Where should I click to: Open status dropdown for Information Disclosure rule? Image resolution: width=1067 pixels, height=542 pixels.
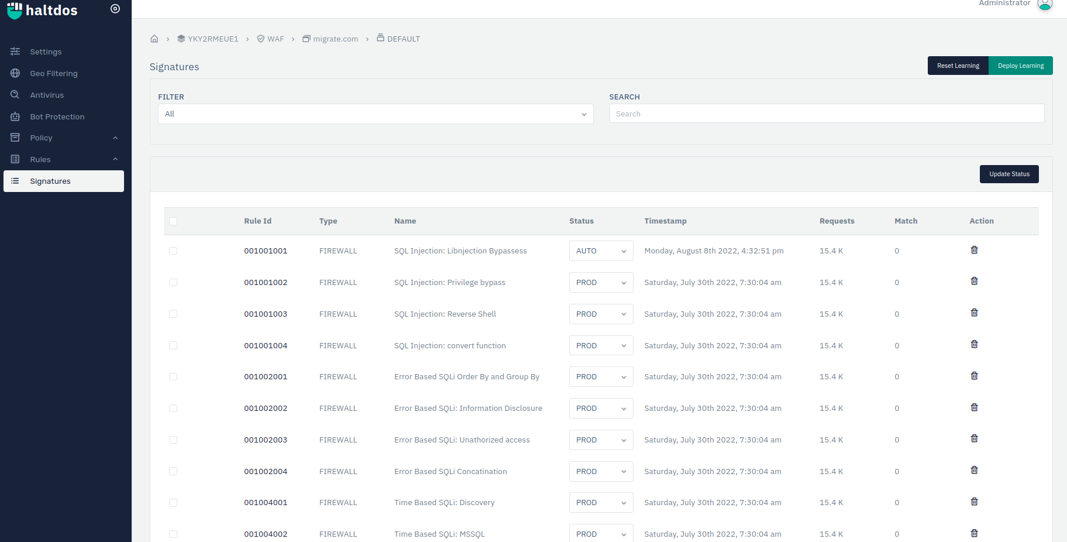tap(601, 408)
